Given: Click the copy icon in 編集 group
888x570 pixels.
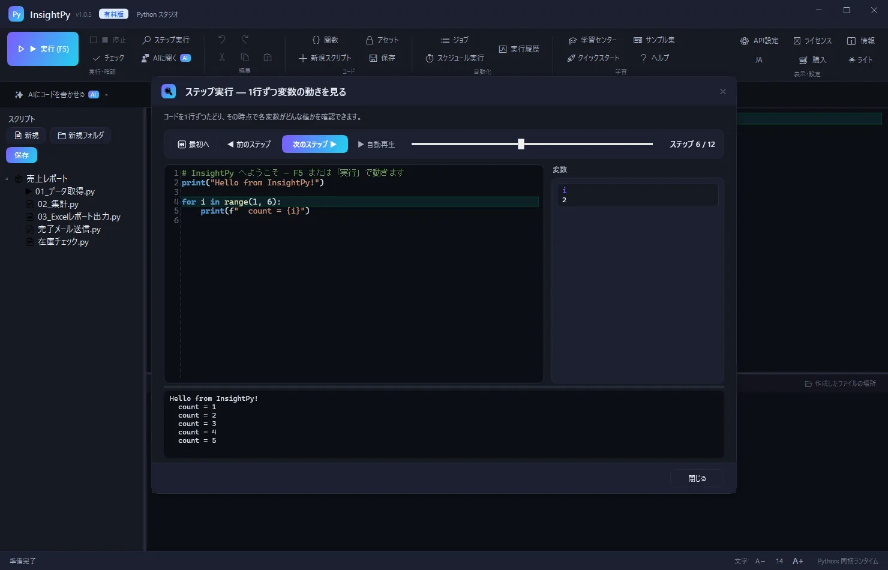Looking at the screenshot, I should (245, 58).
